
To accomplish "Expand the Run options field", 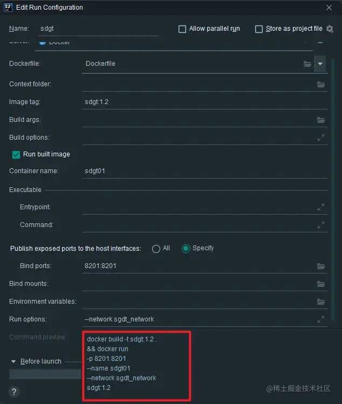I will 321,319.
